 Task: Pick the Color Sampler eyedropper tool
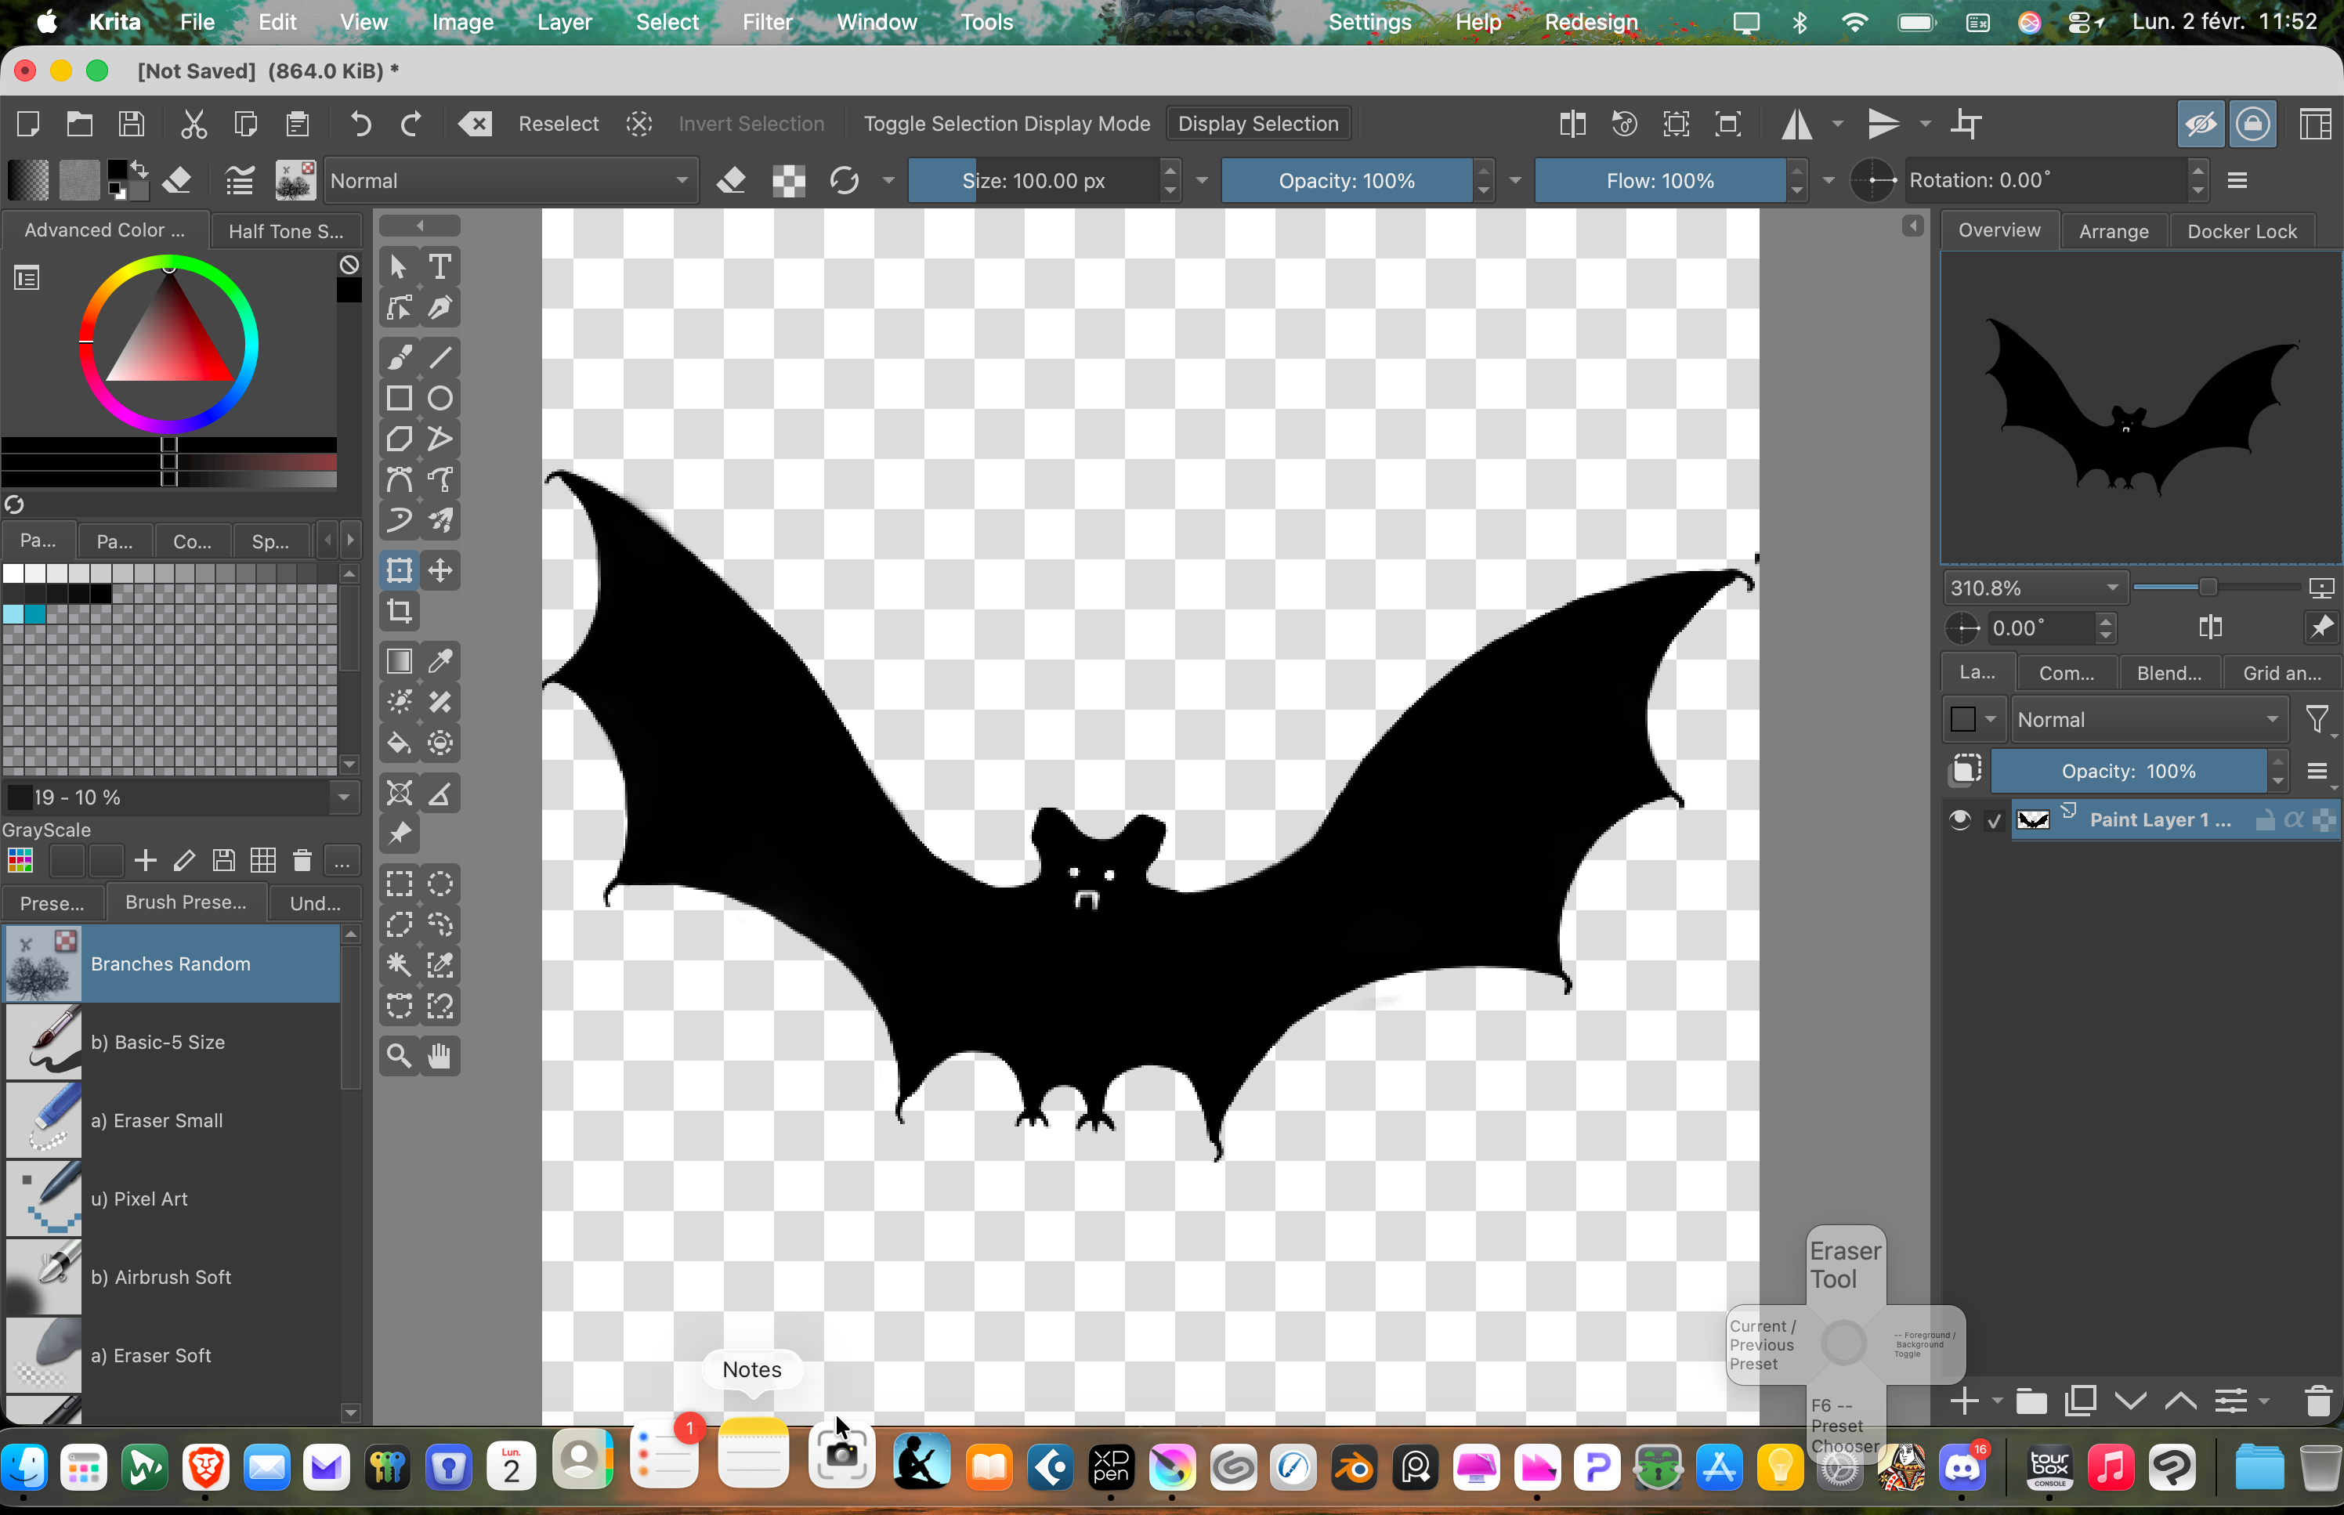click(x=439, y=661)
